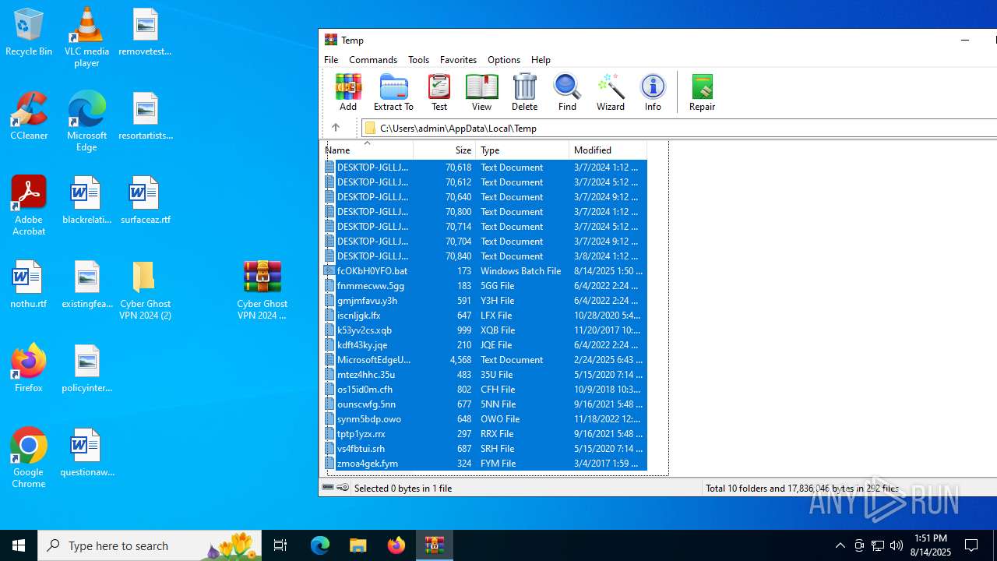Viewport: 997px width, 561px height.
Task: Click the taskbar search box
Action: 150,545
